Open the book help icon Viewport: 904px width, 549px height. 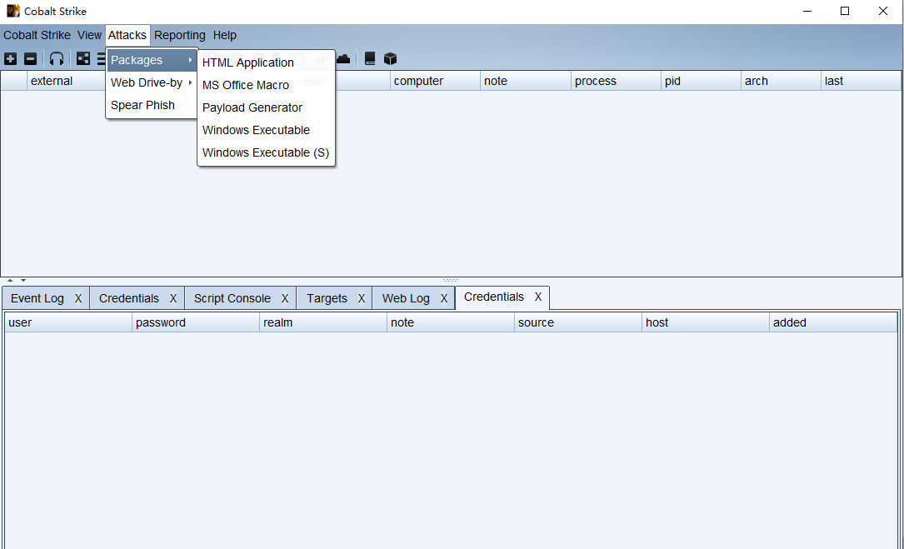coord(370,59)
